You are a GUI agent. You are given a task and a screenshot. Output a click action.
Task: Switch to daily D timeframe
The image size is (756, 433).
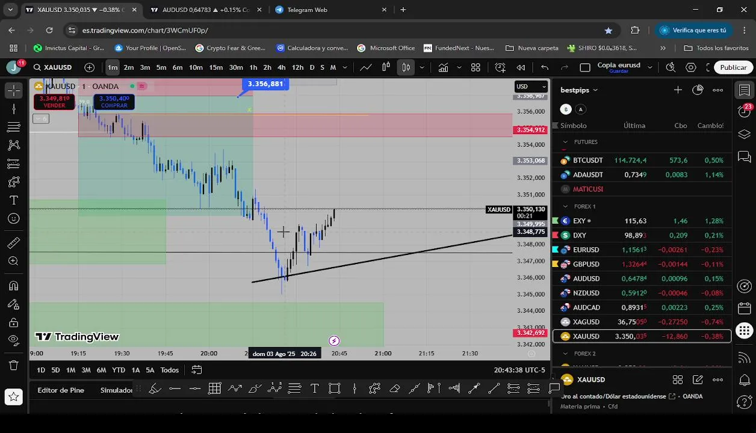312,67
